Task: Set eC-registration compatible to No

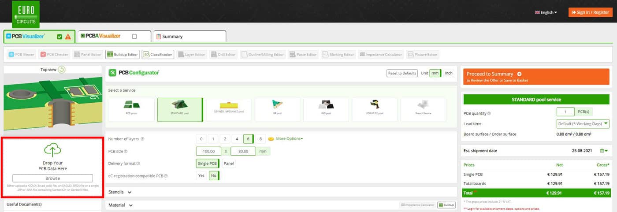Action: point(214,176)
